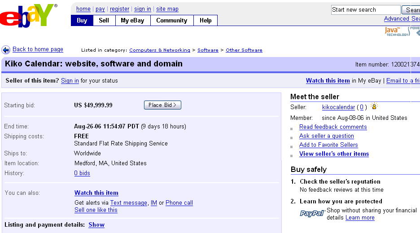Click the Worldwide ships-to value
Screen dimensions: 420x233
tap(87, 154)
